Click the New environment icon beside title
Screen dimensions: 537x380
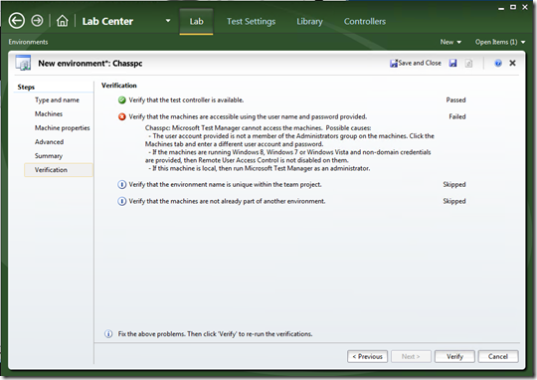pos(23,63)
